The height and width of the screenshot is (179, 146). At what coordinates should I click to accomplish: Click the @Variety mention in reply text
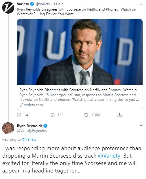pos(109,156)
